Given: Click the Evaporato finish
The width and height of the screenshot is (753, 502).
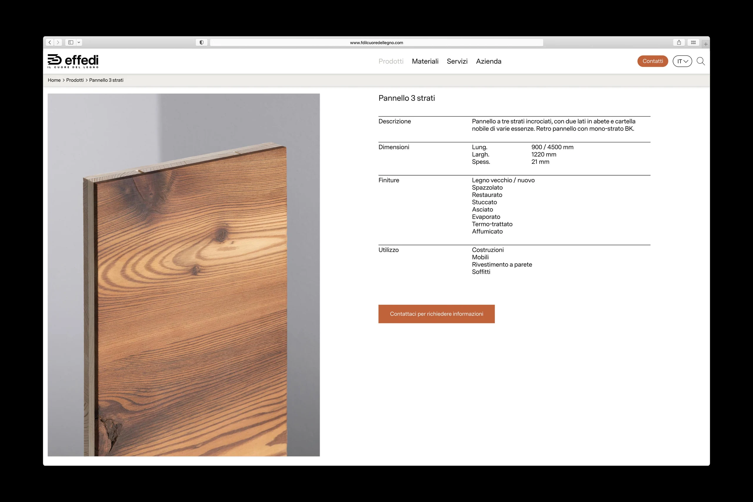Looking at the screenshot, I should pyautogui.click(x=486, y=217).
